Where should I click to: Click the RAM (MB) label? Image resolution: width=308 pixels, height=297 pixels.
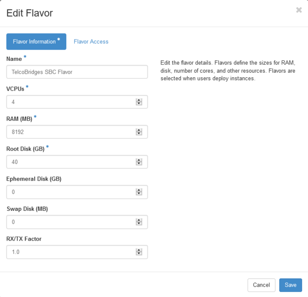[19, 119]
